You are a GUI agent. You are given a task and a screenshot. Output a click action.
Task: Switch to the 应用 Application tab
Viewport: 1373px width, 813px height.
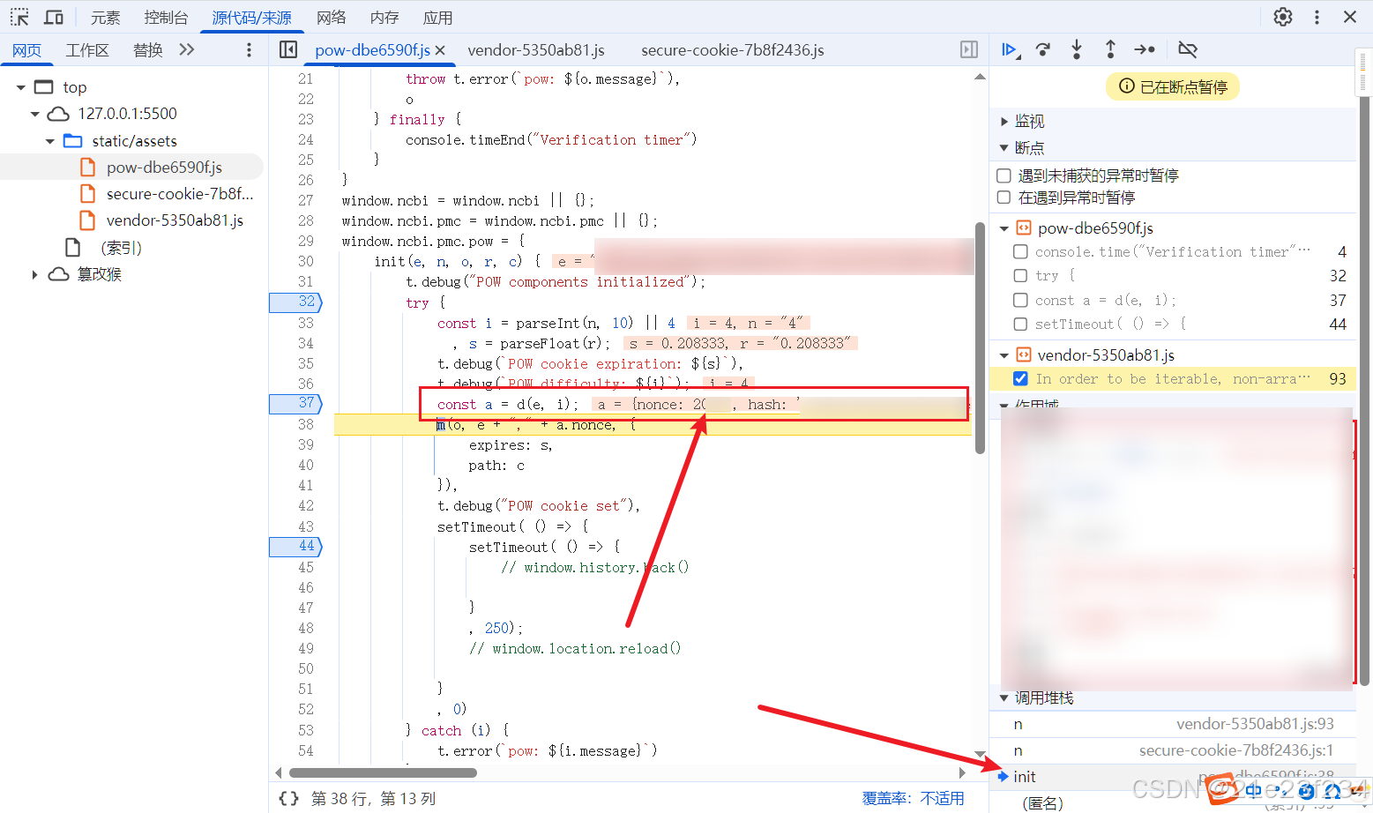tap(437, 18)
